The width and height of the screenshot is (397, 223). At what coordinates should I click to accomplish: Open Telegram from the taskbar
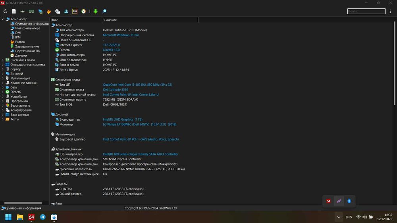(43, 217)
